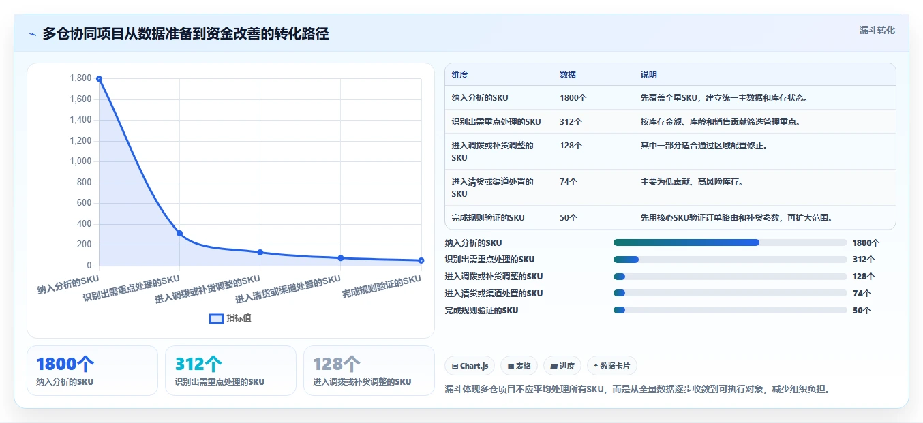Click the 说明 column header

tap(648, 75)
